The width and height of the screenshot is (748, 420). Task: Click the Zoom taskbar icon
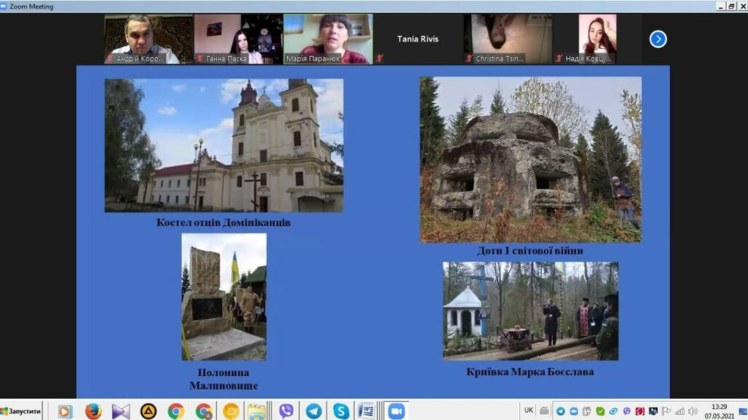pos(396,411)
